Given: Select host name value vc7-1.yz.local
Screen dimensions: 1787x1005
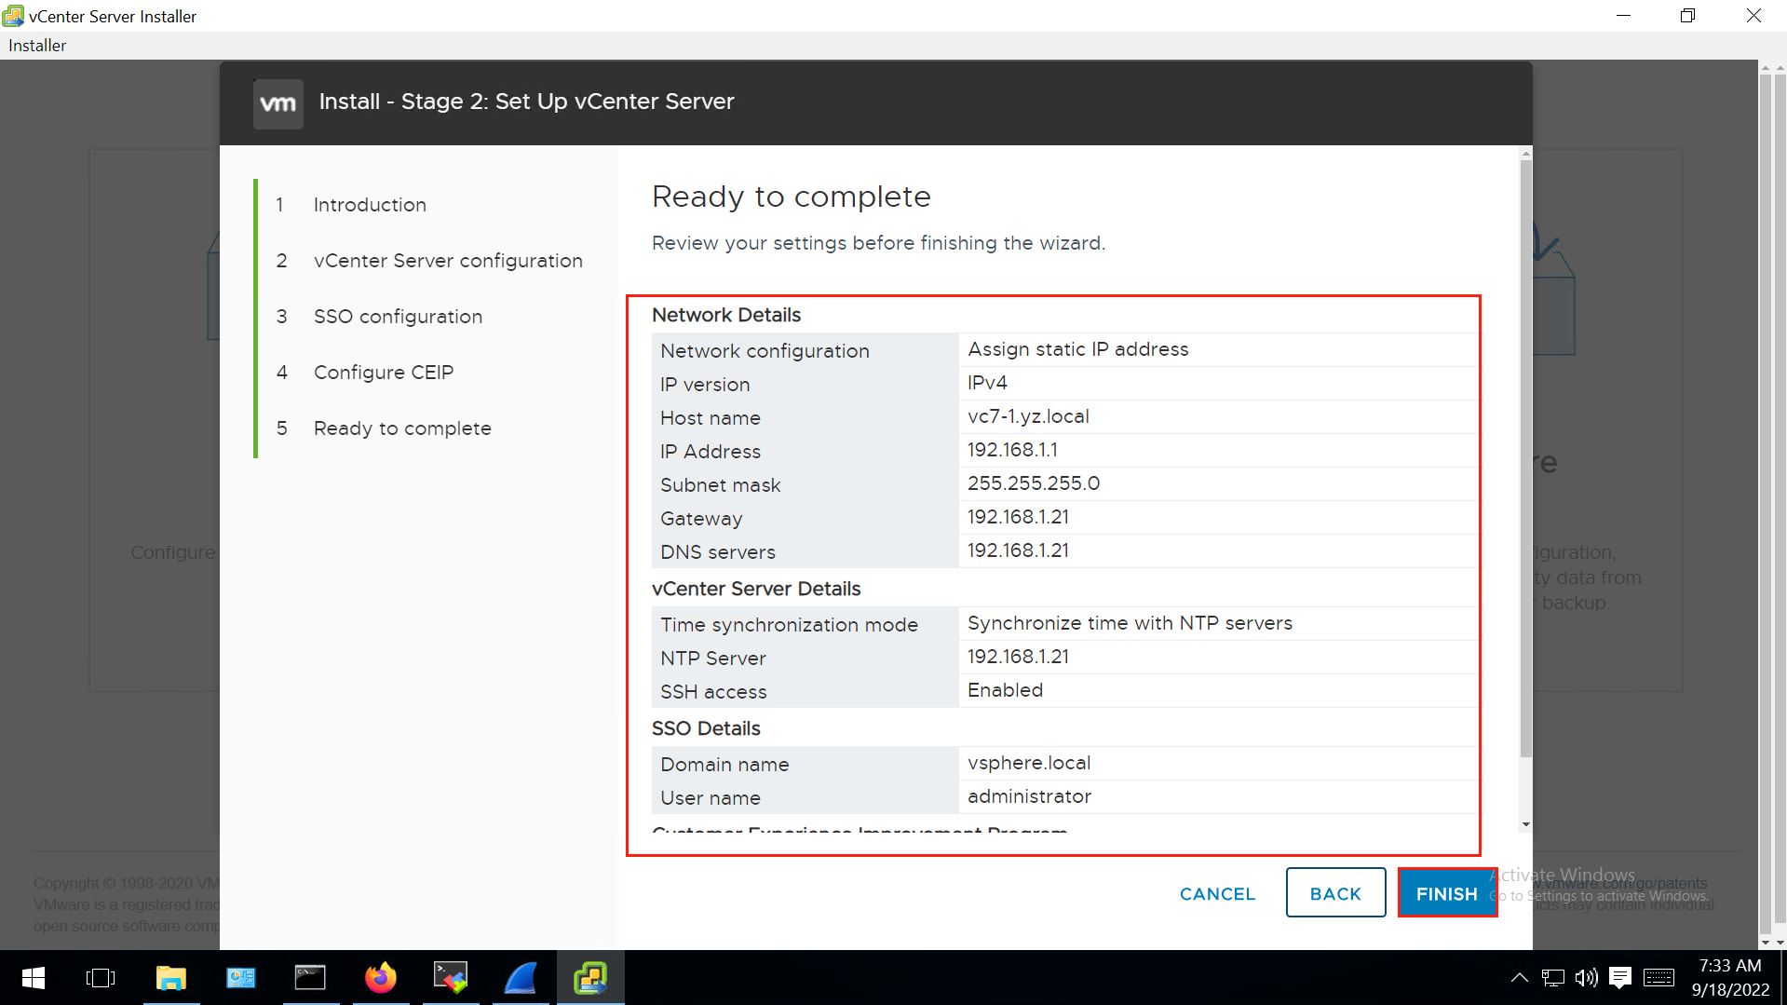Looking at the screenshot, I should click(x=1028, y=416).
